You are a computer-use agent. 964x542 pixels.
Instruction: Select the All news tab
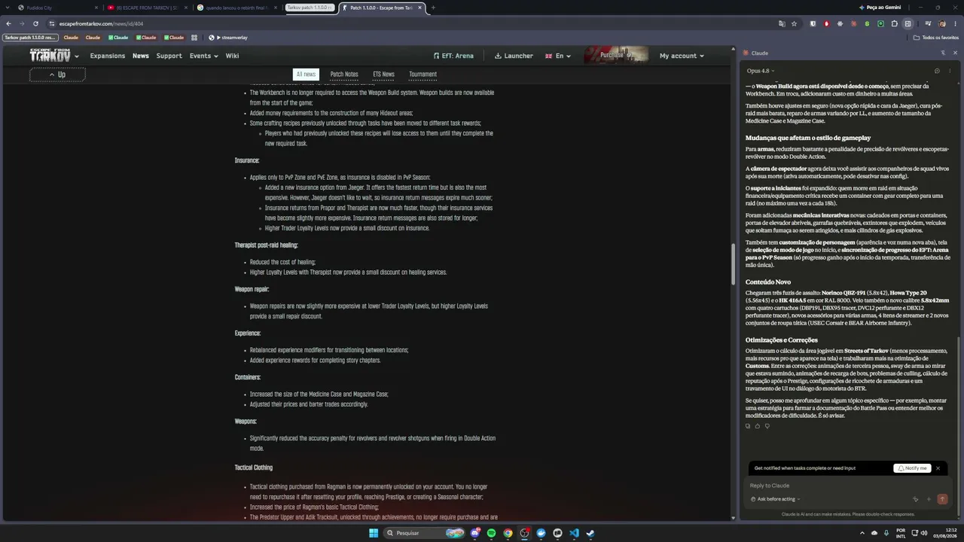click(x=306, y=75)
